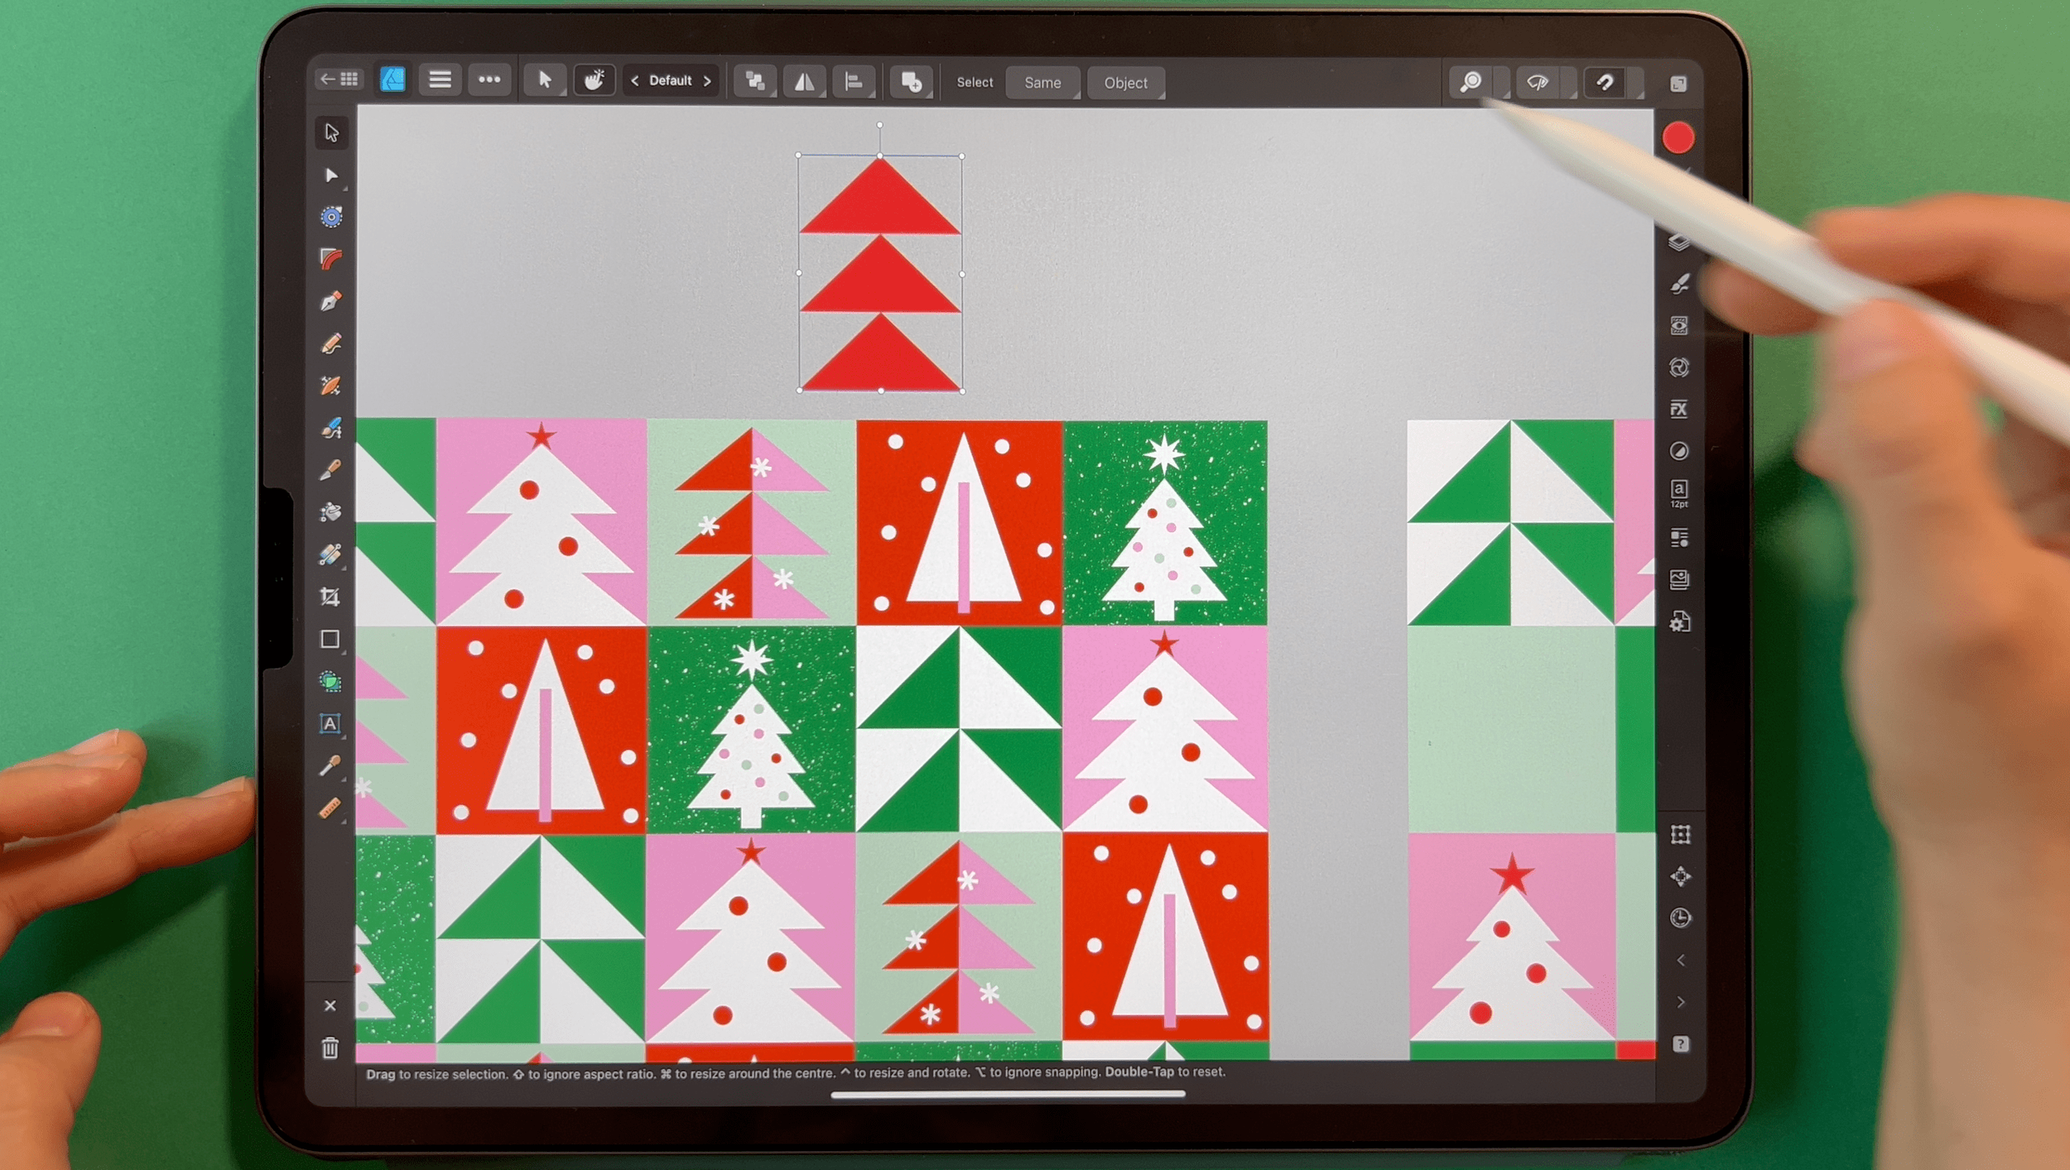The image size is (2070, 1170).
Task: Switch to previous preset before Default
Action: pos(635,81)
